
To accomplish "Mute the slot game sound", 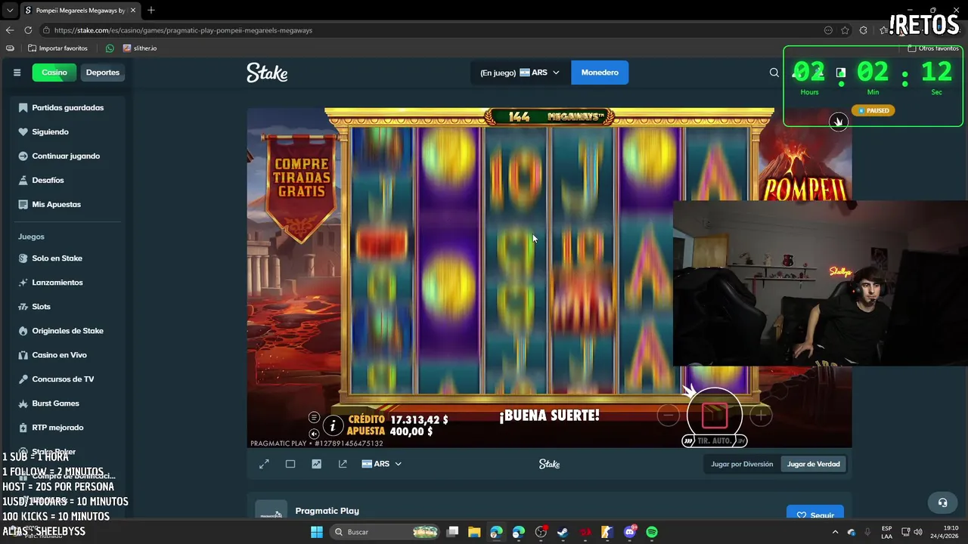I will pyautogui.click(x=314, y=434).
